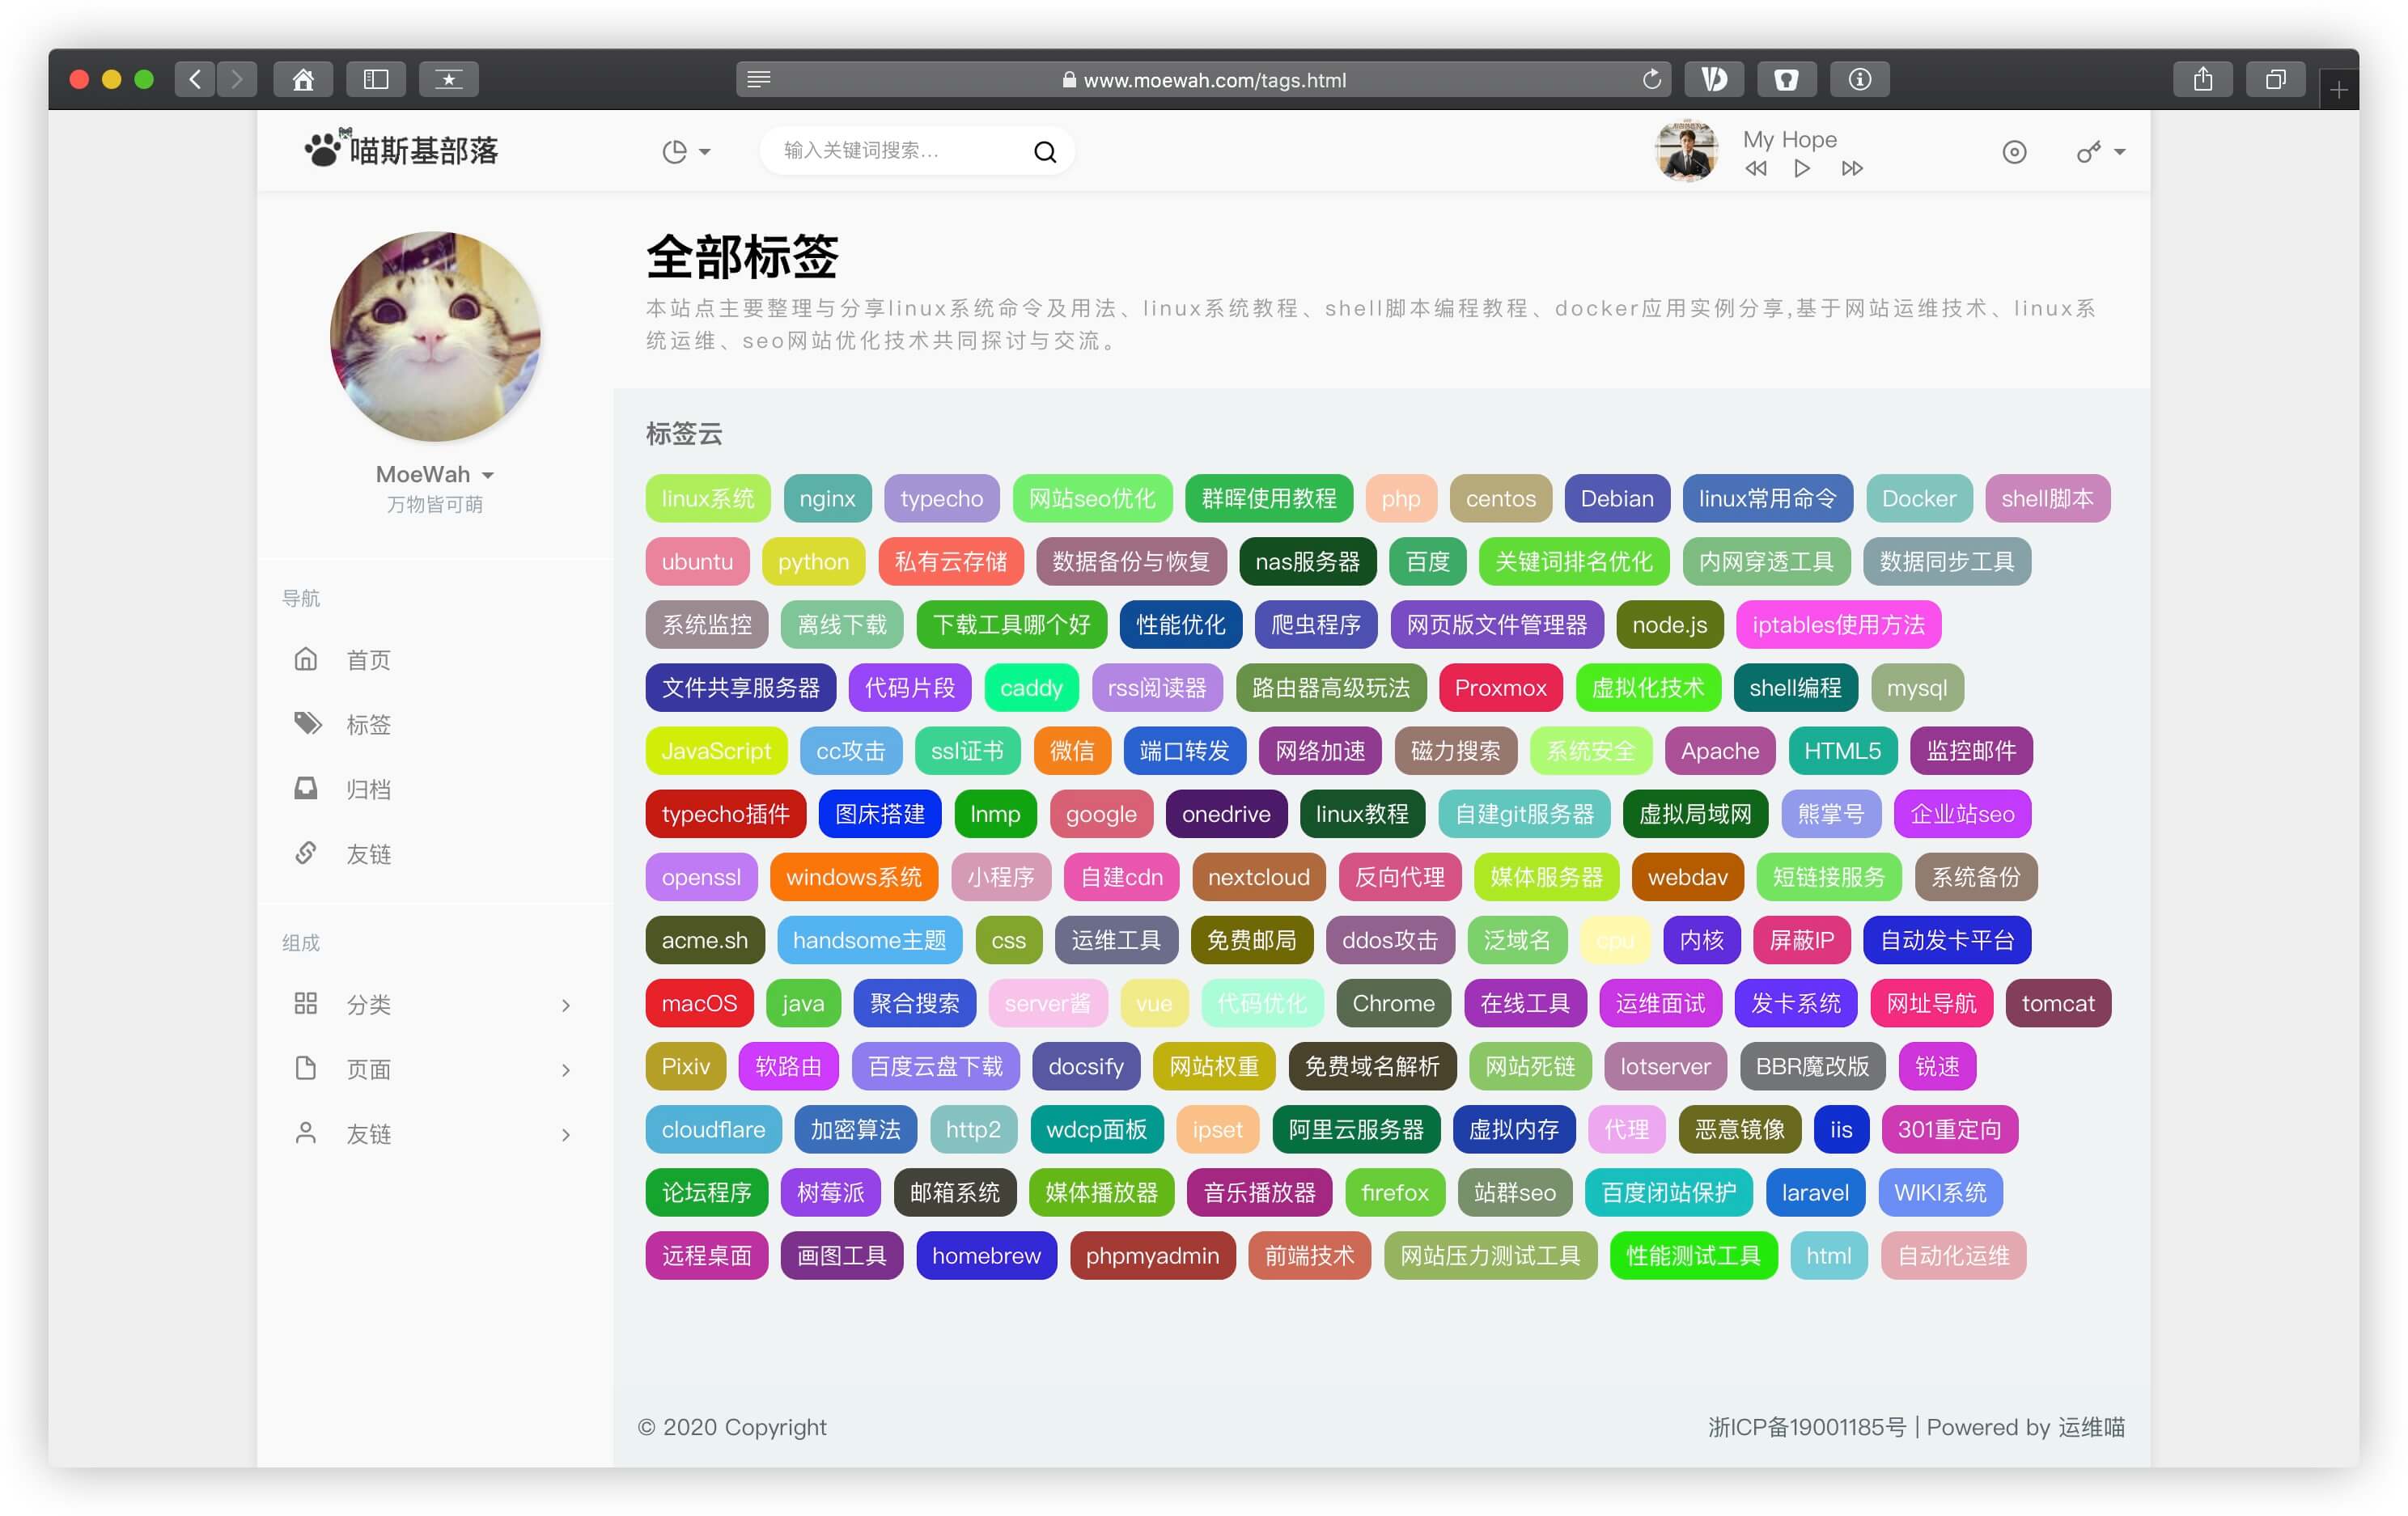This screenshot has width=2408, height=1516.
Task: Click the shield password extension icon
Action: point(1787,79)
